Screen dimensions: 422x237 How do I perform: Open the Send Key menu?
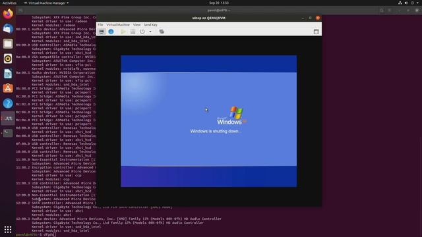click(x=150, y=25)
